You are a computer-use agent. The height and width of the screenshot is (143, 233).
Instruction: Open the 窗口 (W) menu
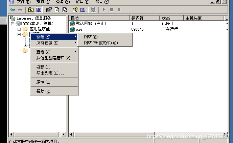click(83, 2)
